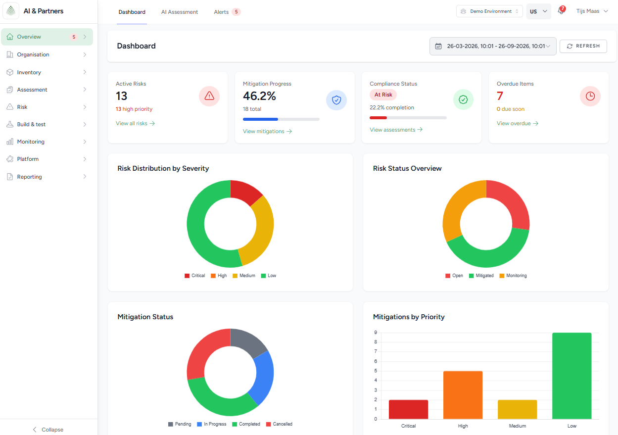Expand the Risk menu chevron
Image resolution: width=618 pixels, height=435 pixels.
click(85, 107)
